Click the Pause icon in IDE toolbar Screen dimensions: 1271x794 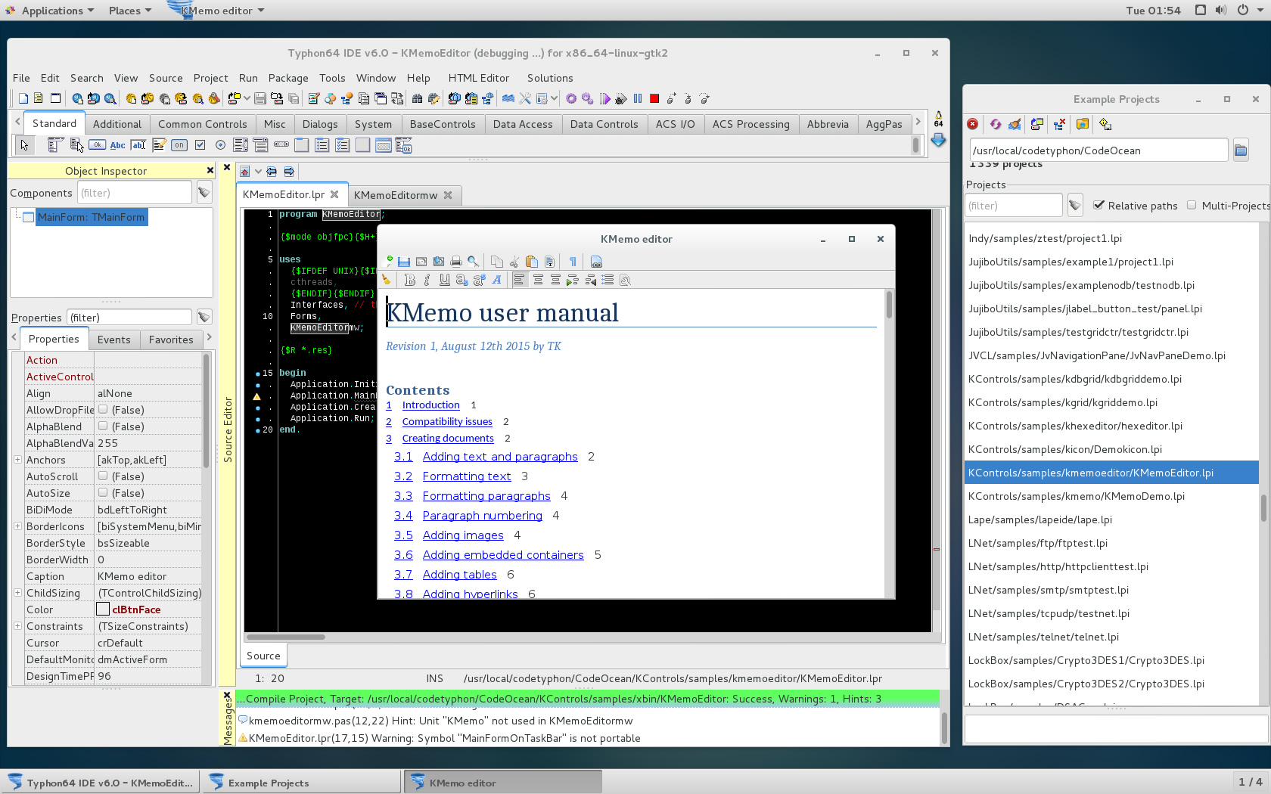[x=638, y=98]
